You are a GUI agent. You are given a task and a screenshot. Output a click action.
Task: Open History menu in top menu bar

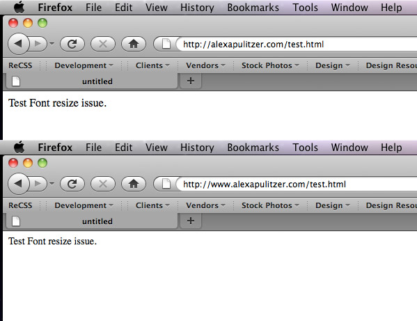pyautogui.click(x=197, y=8)
